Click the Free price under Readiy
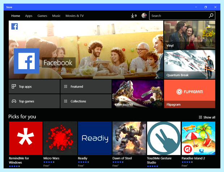Screen dimensions: 224x172 tap(81, 166)
